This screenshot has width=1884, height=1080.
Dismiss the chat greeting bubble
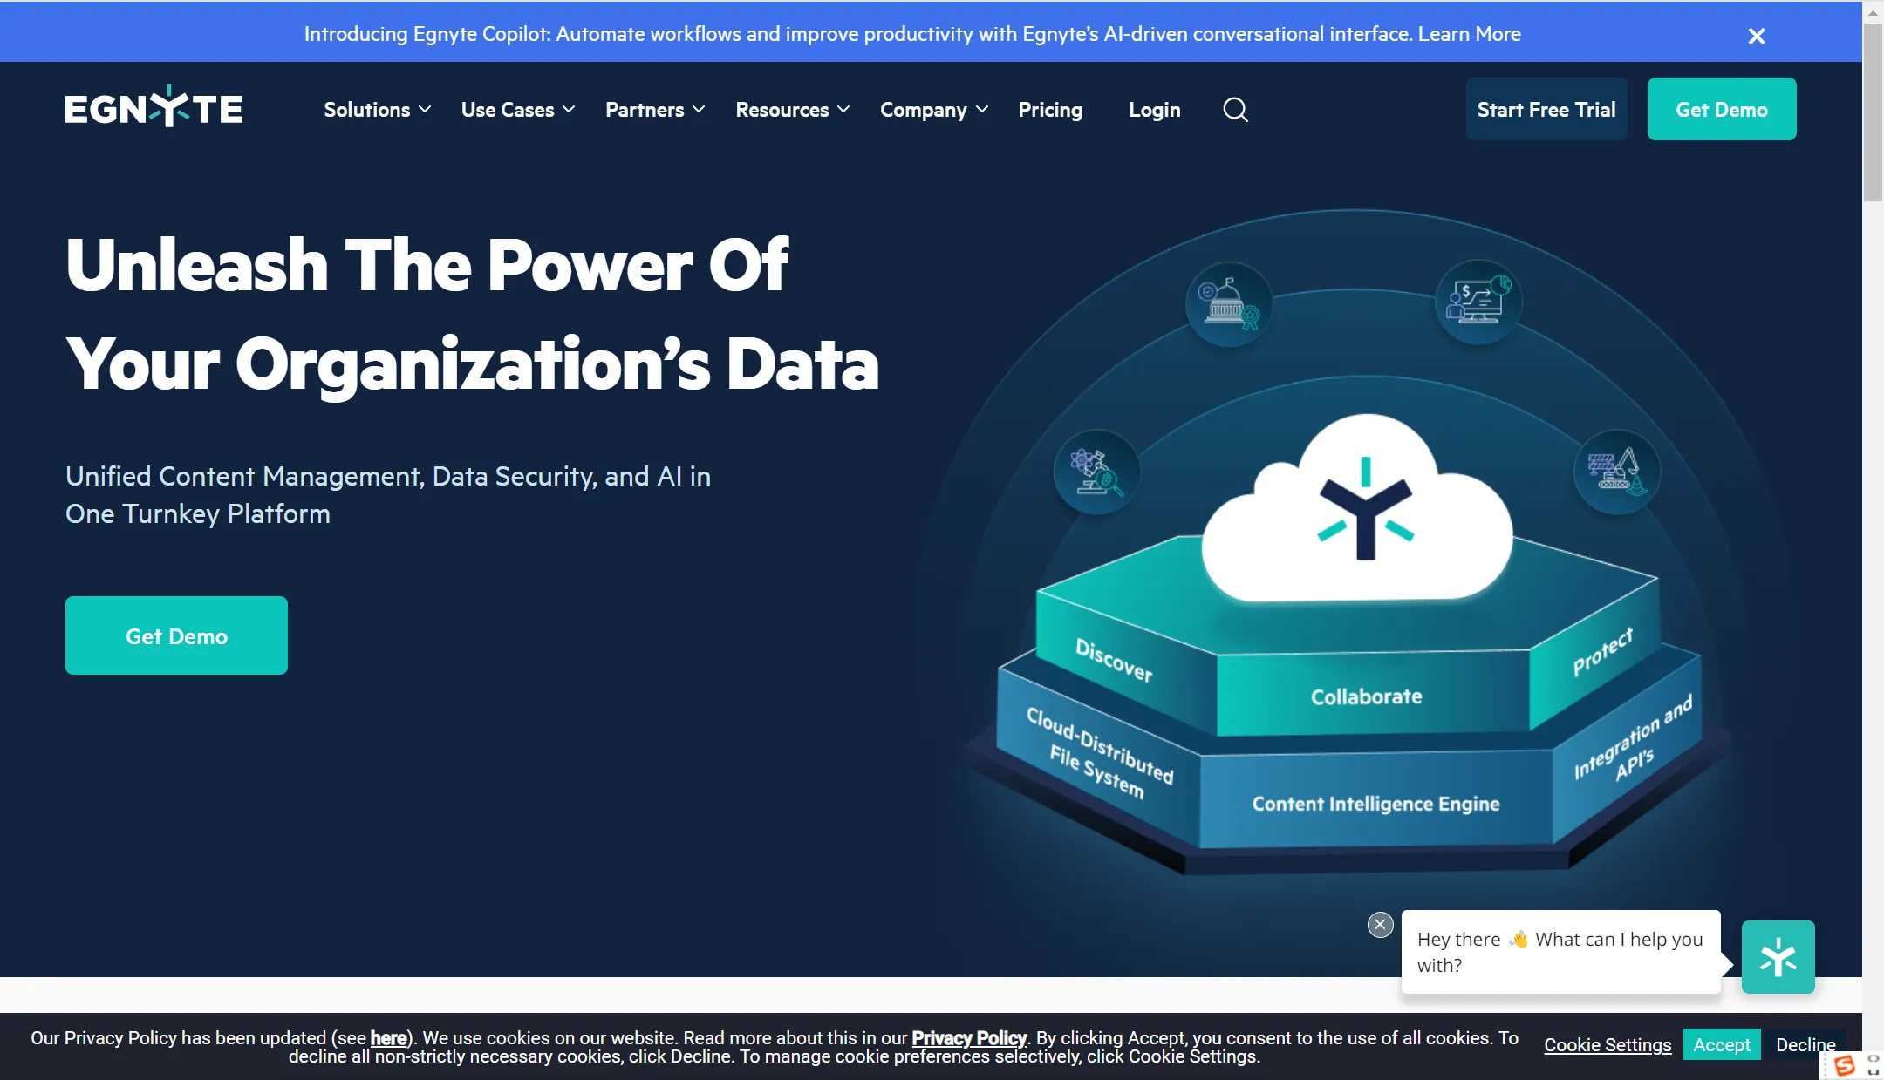(x=1380, y=924)
